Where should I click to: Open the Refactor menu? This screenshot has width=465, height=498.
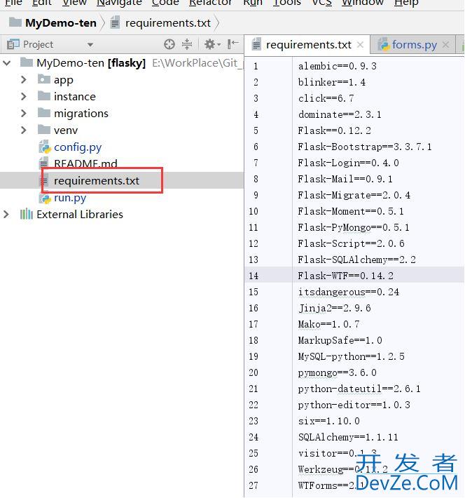tap(211, 3)
